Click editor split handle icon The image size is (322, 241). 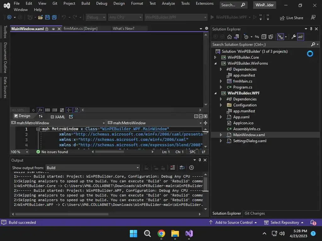[x=206, y=123]
